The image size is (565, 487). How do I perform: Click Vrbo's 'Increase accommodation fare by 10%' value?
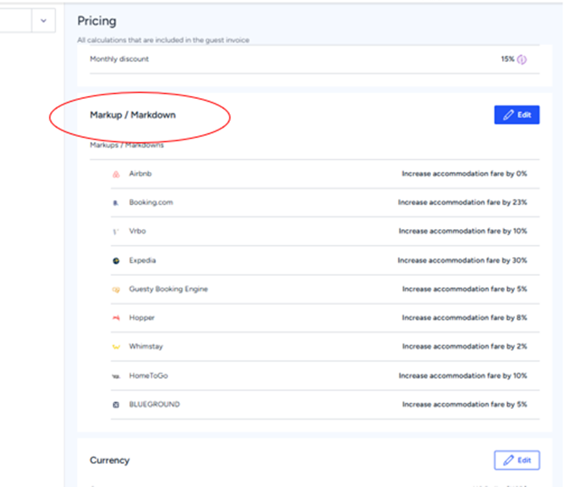click(463, 231)
